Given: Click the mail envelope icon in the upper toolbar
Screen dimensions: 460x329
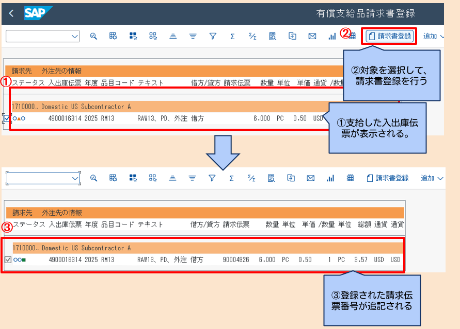Looking at the screenshot, I should [312, 36].
